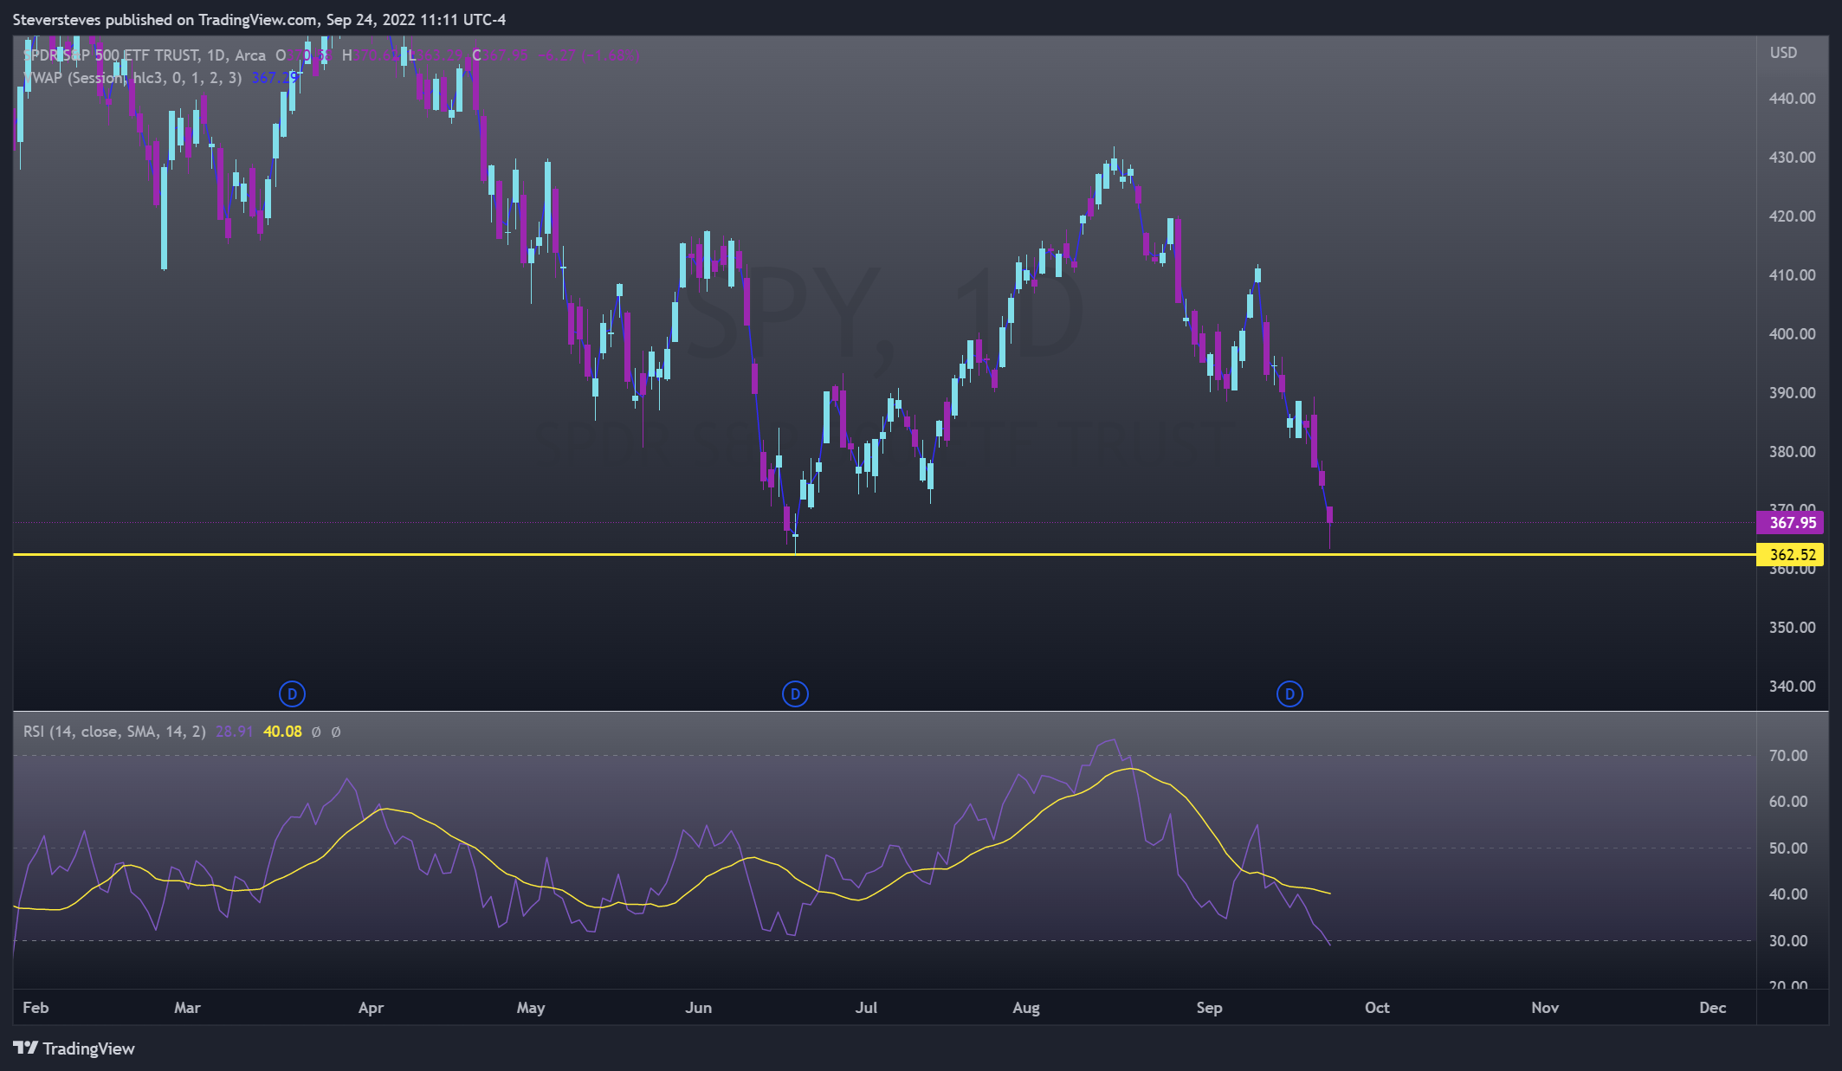Click the dividend marker below March
The width and height of the screenshot is (1842, 1071).
[x=292, y=694]
